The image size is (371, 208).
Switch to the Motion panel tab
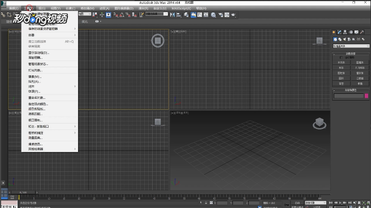[351, 32]
